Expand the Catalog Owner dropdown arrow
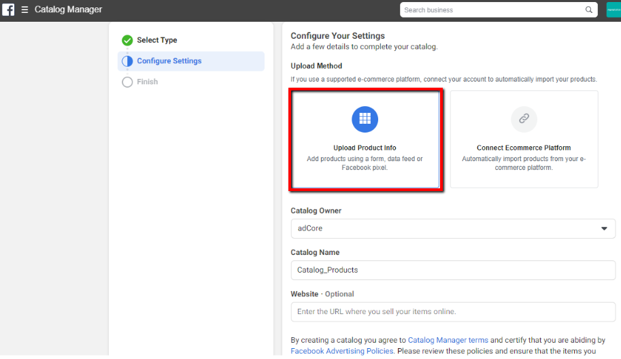Viewport: 621px width, 359px height. [x=604, y=229]
